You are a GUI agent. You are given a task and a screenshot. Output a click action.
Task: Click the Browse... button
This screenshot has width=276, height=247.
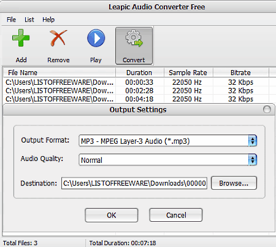click(x=234, y=183)
